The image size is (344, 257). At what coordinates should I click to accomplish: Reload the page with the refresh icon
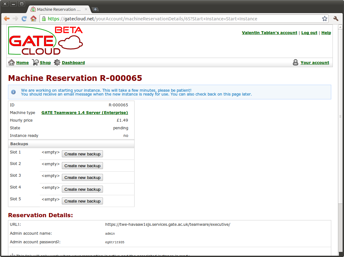click(24, 18)
